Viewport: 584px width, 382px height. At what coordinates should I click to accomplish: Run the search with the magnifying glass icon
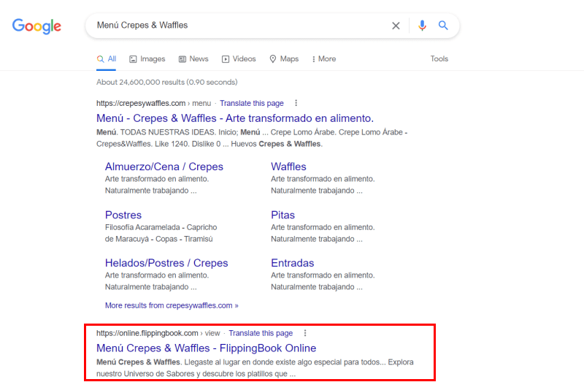tap(443, 26)
